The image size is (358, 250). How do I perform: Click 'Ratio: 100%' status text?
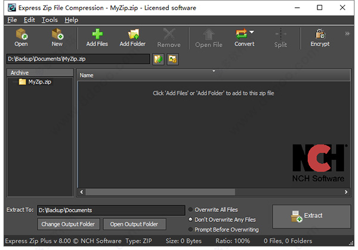coord(233,241)
